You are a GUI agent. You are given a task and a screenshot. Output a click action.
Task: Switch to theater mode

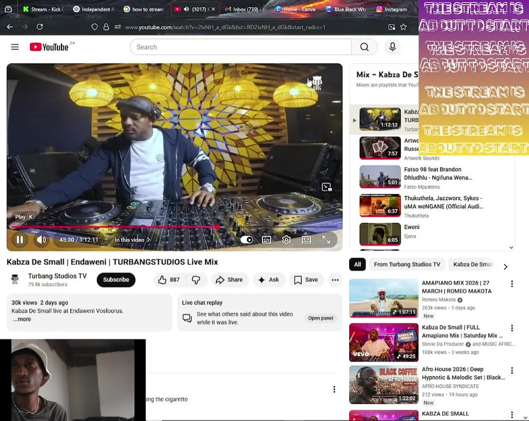pyautogui.click(x=306, y=240)
